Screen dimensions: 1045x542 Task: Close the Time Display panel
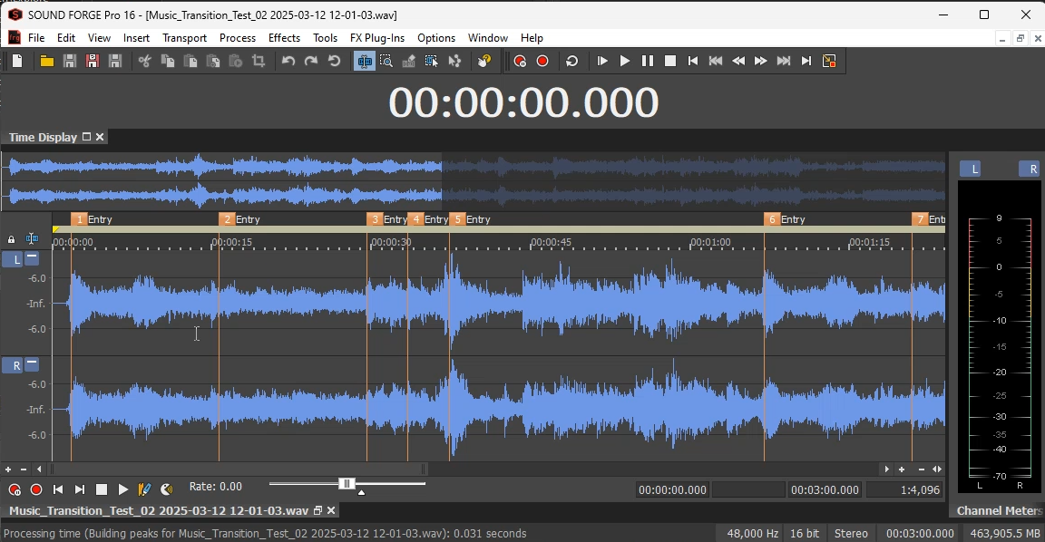100,137
